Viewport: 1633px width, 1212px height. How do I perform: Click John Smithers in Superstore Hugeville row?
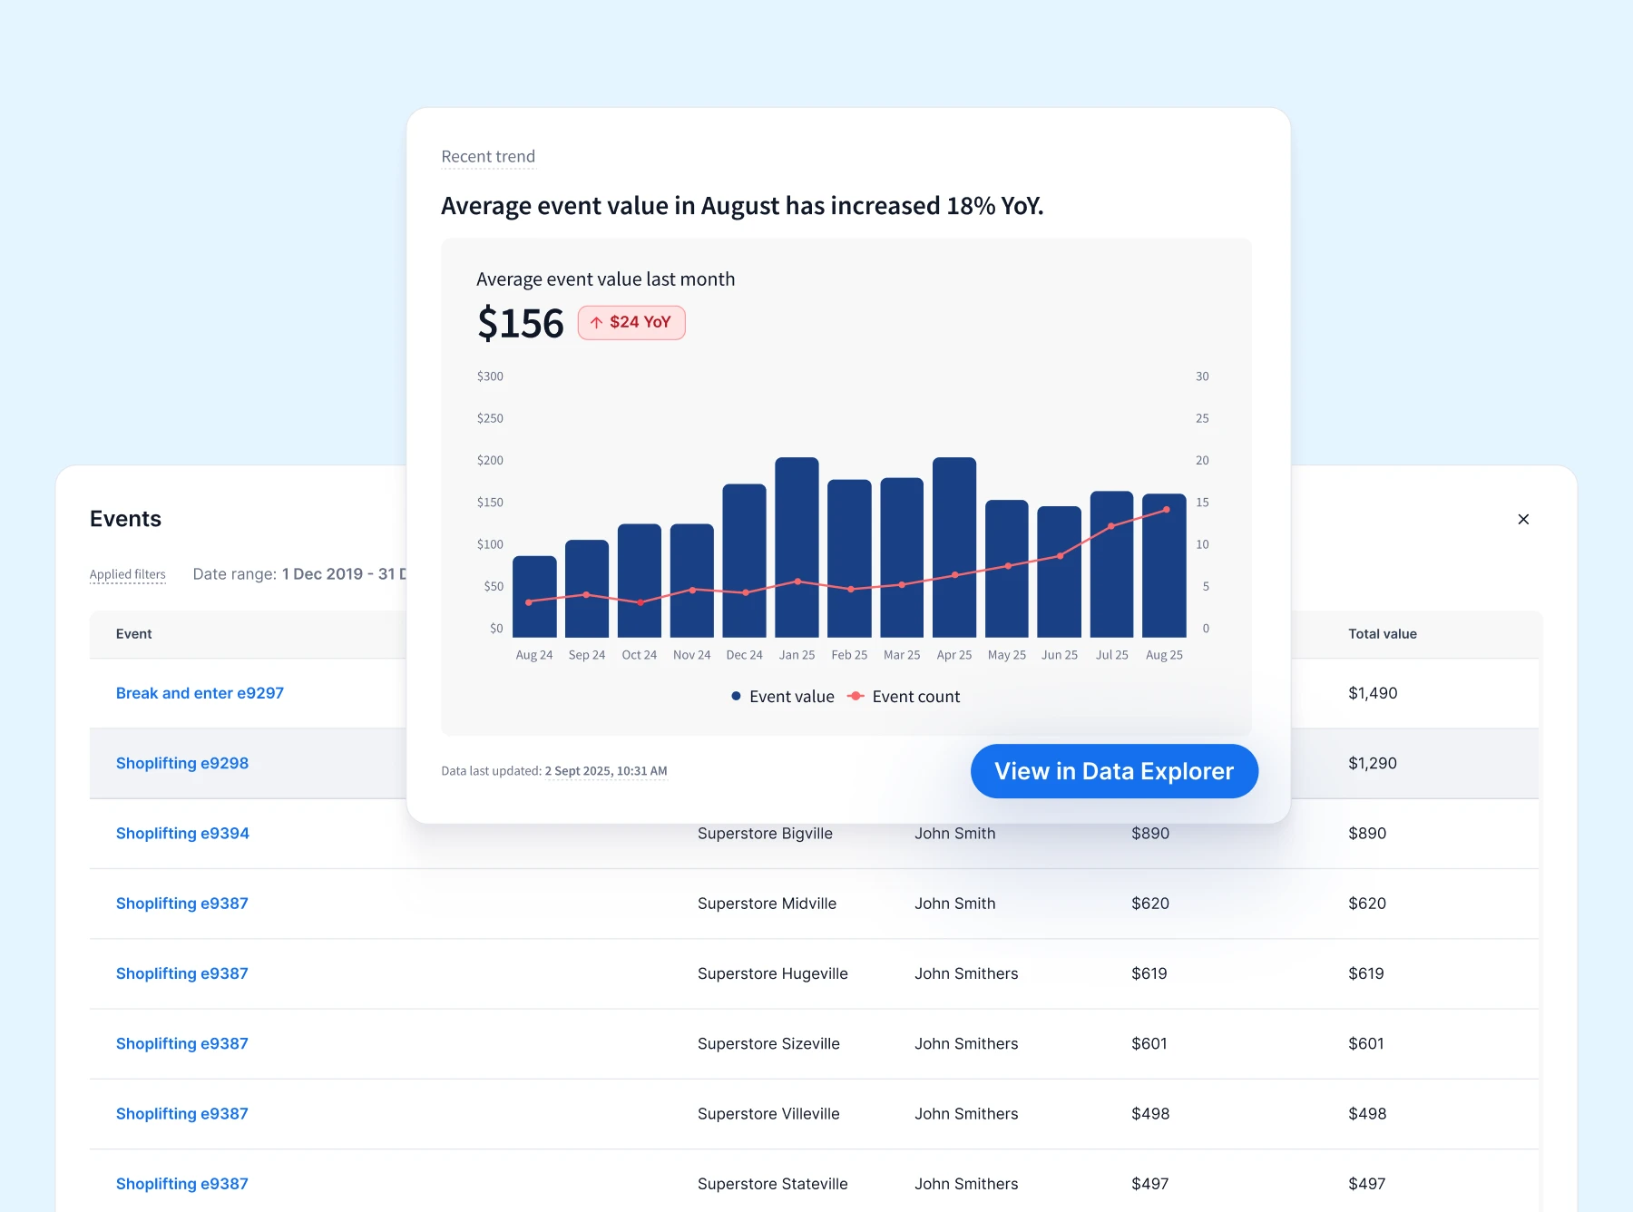966,973
